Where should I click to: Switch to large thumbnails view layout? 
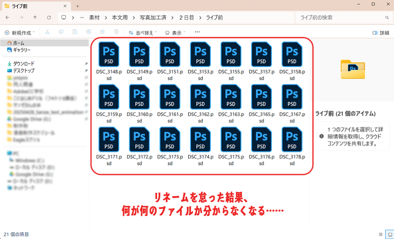click(390, 234)
